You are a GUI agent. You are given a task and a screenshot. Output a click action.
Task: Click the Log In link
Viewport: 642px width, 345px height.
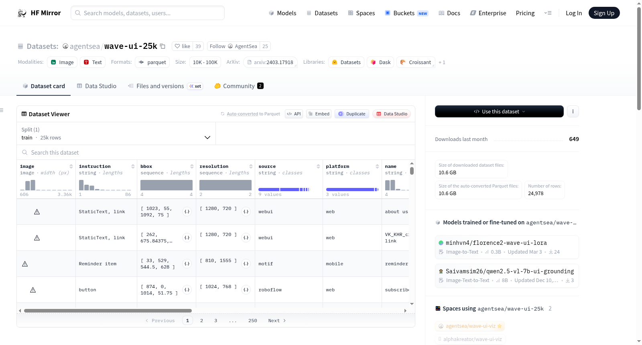[574, 13]
